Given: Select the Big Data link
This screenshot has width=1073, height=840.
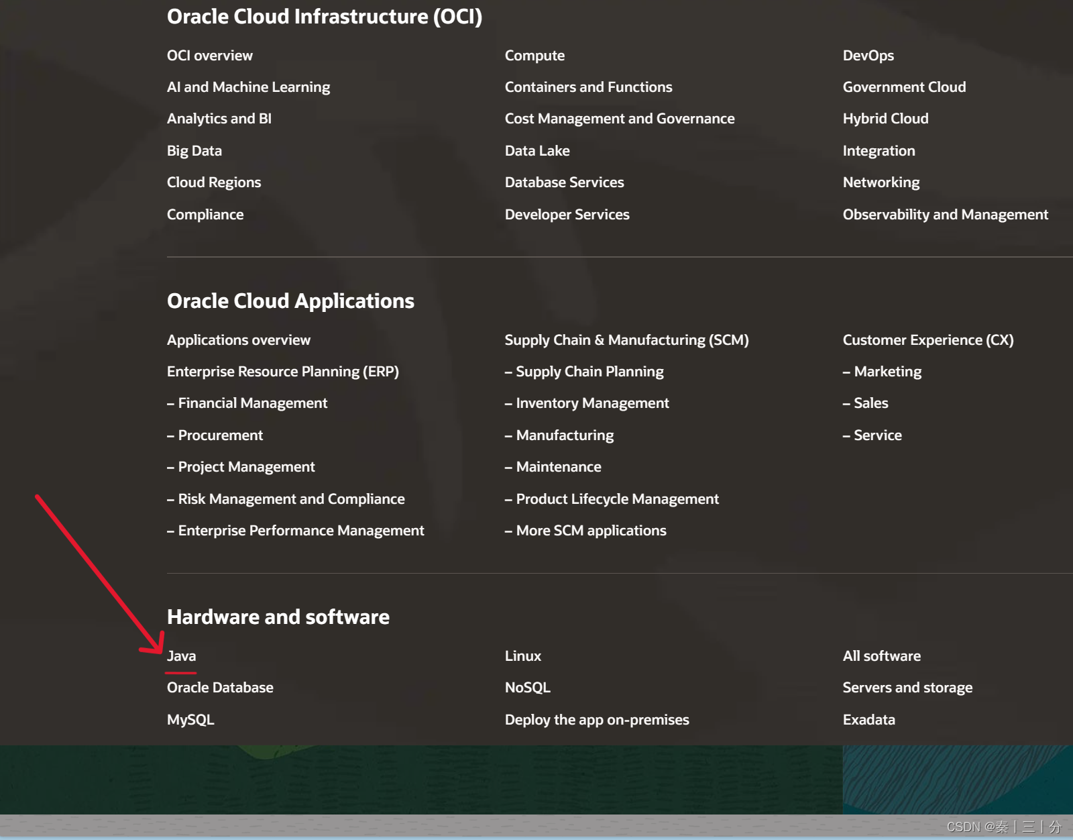Looking at the screenshot, I should point(194,151).
